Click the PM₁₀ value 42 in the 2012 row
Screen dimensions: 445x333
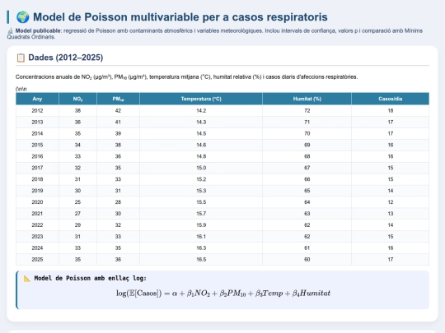click(118, 111)
